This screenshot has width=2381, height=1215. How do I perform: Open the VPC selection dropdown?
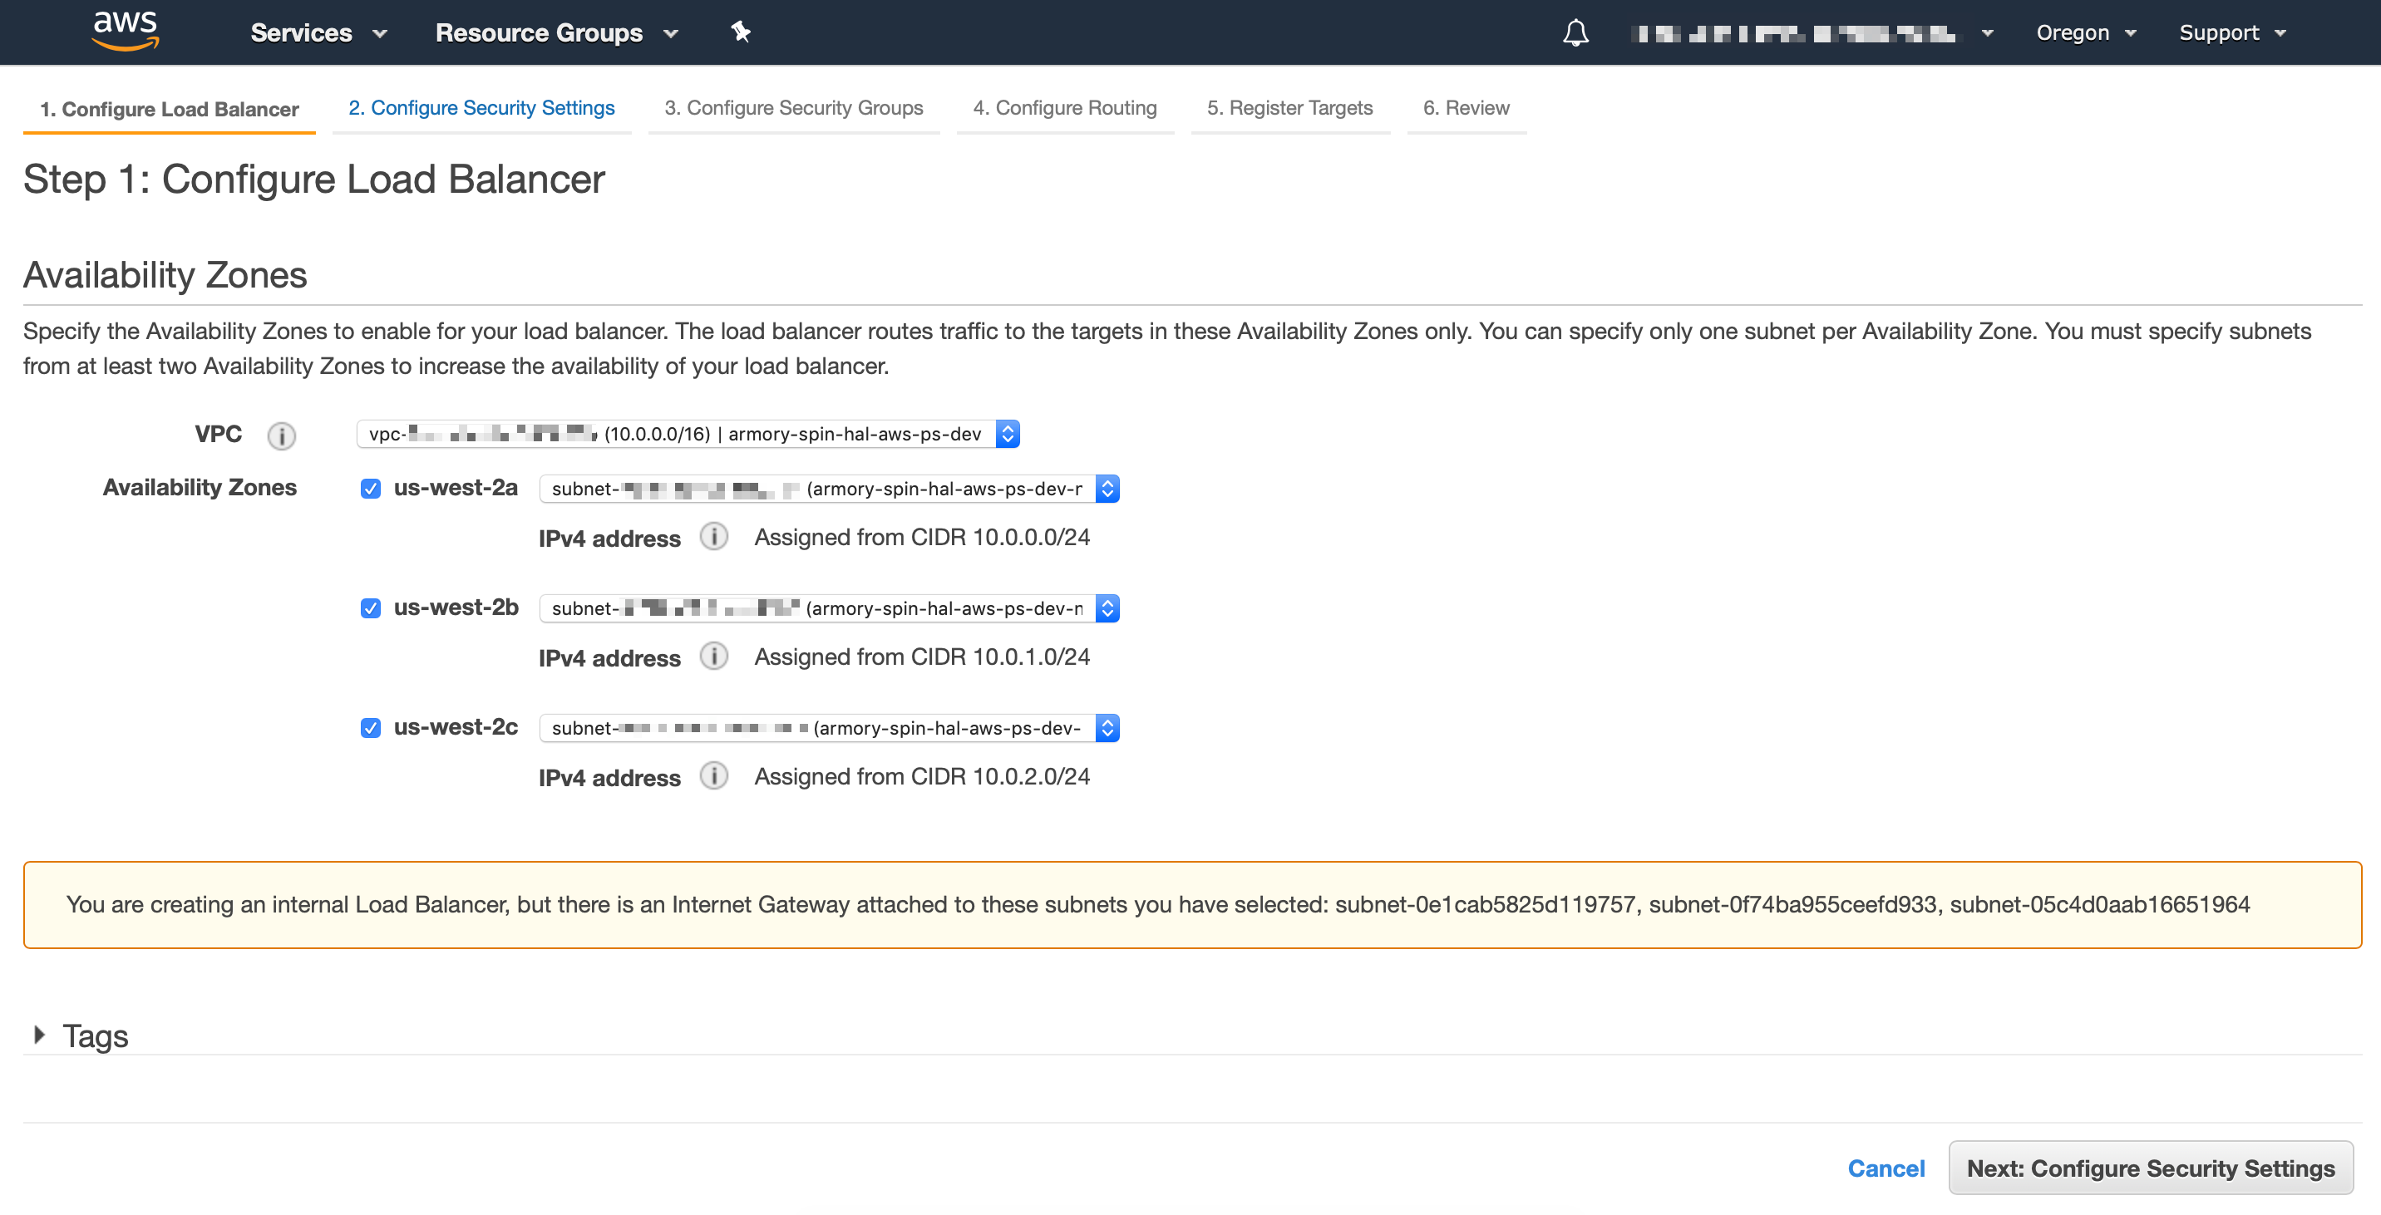(x=688, y=435)
